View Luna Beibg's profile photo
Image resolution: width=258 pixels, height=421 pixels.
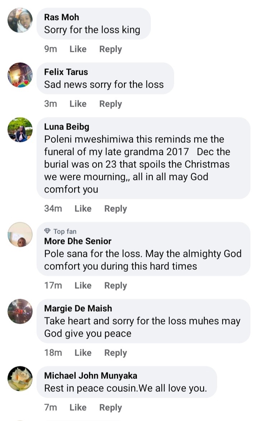(20, 130)
